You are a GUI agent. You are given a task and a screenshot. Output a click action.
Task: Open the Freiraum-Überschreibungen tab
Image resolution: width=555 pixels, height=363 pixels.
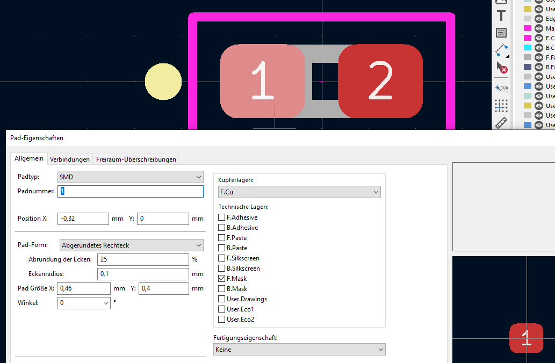[x=136, y=159]
